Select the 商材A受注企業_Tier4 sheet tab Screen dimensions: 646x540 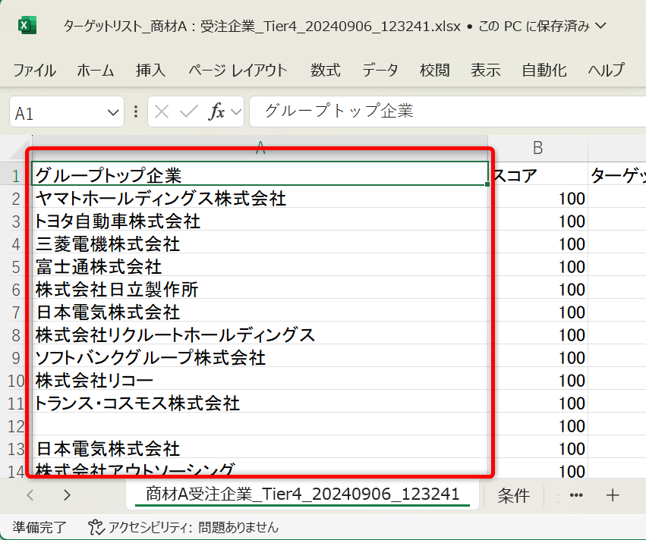(302, 494)
